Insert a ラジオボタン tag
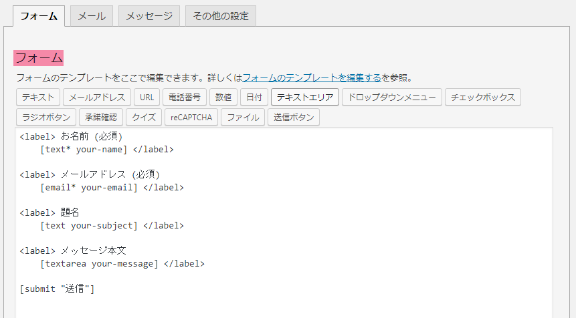576x318 pixels. tap(46, 117)
